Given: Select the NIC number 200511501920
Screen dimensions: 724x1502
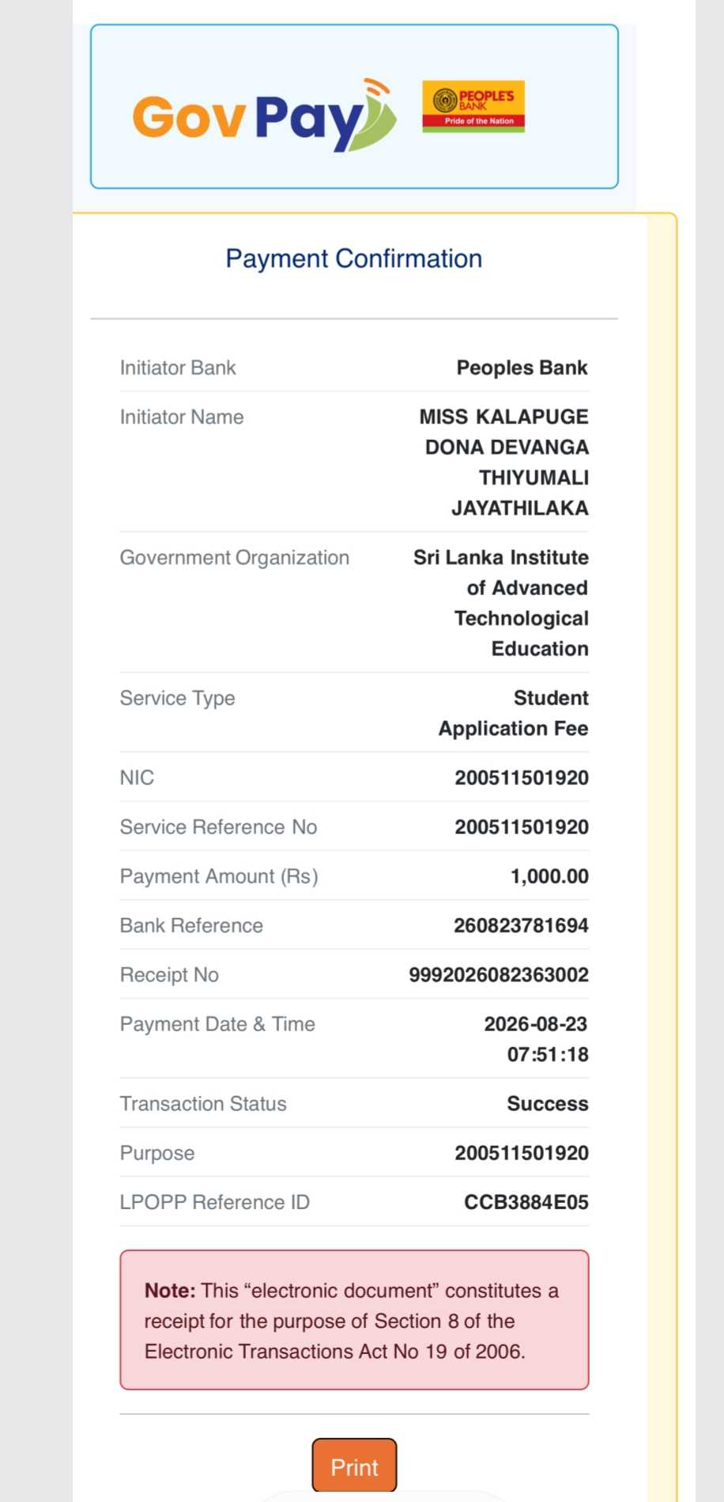Looking at the screenshot, I should click(522, 778).
